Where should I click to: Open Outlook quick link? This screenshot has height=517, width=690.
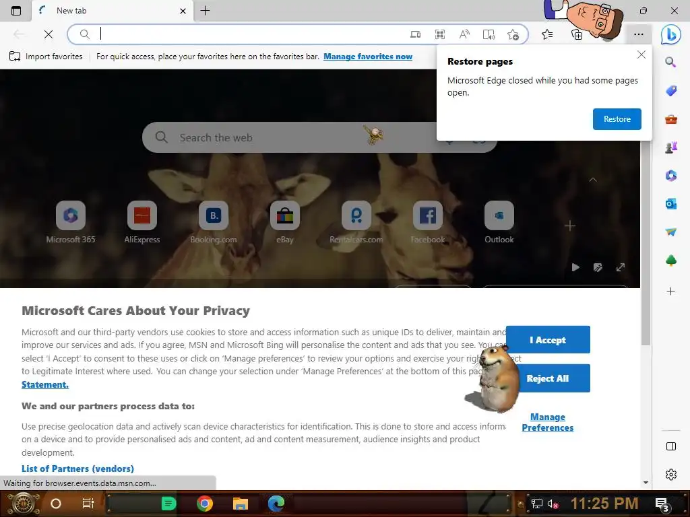tap(499, 222)
